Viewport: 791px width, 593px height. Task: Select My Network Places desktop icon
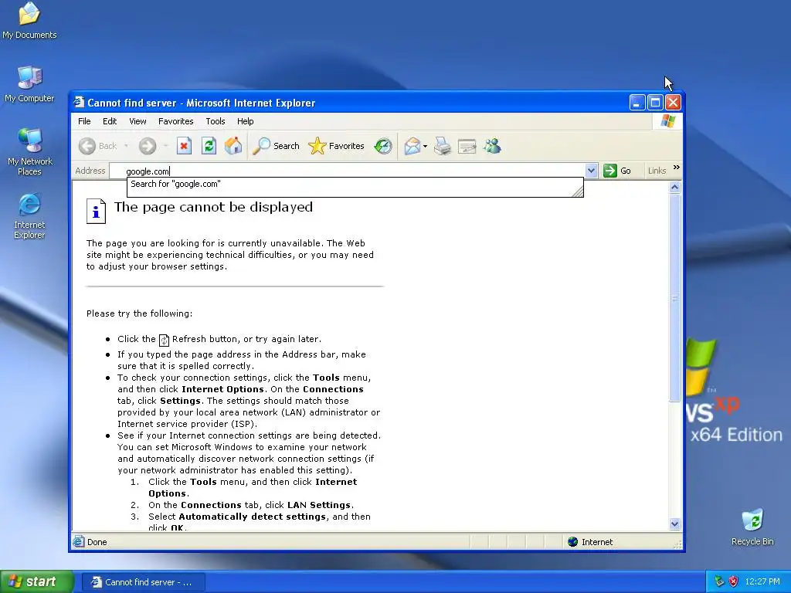pyautogui.click(x=30, y=152)
